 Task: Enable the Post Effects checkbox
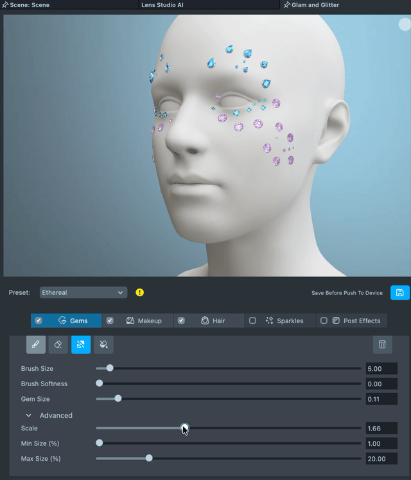[324, 321]
